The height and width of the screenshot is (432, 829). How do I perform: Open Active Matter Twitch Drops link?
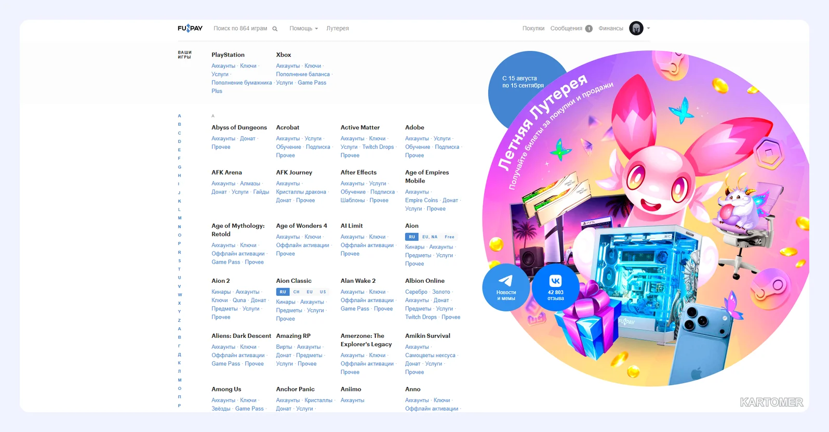[x=378, y=147]
